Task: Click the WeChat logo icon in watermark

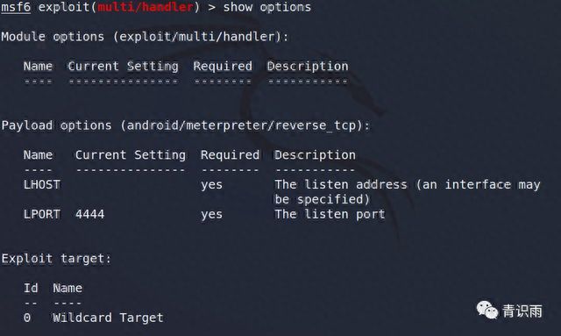Action: tap(486, 310)
